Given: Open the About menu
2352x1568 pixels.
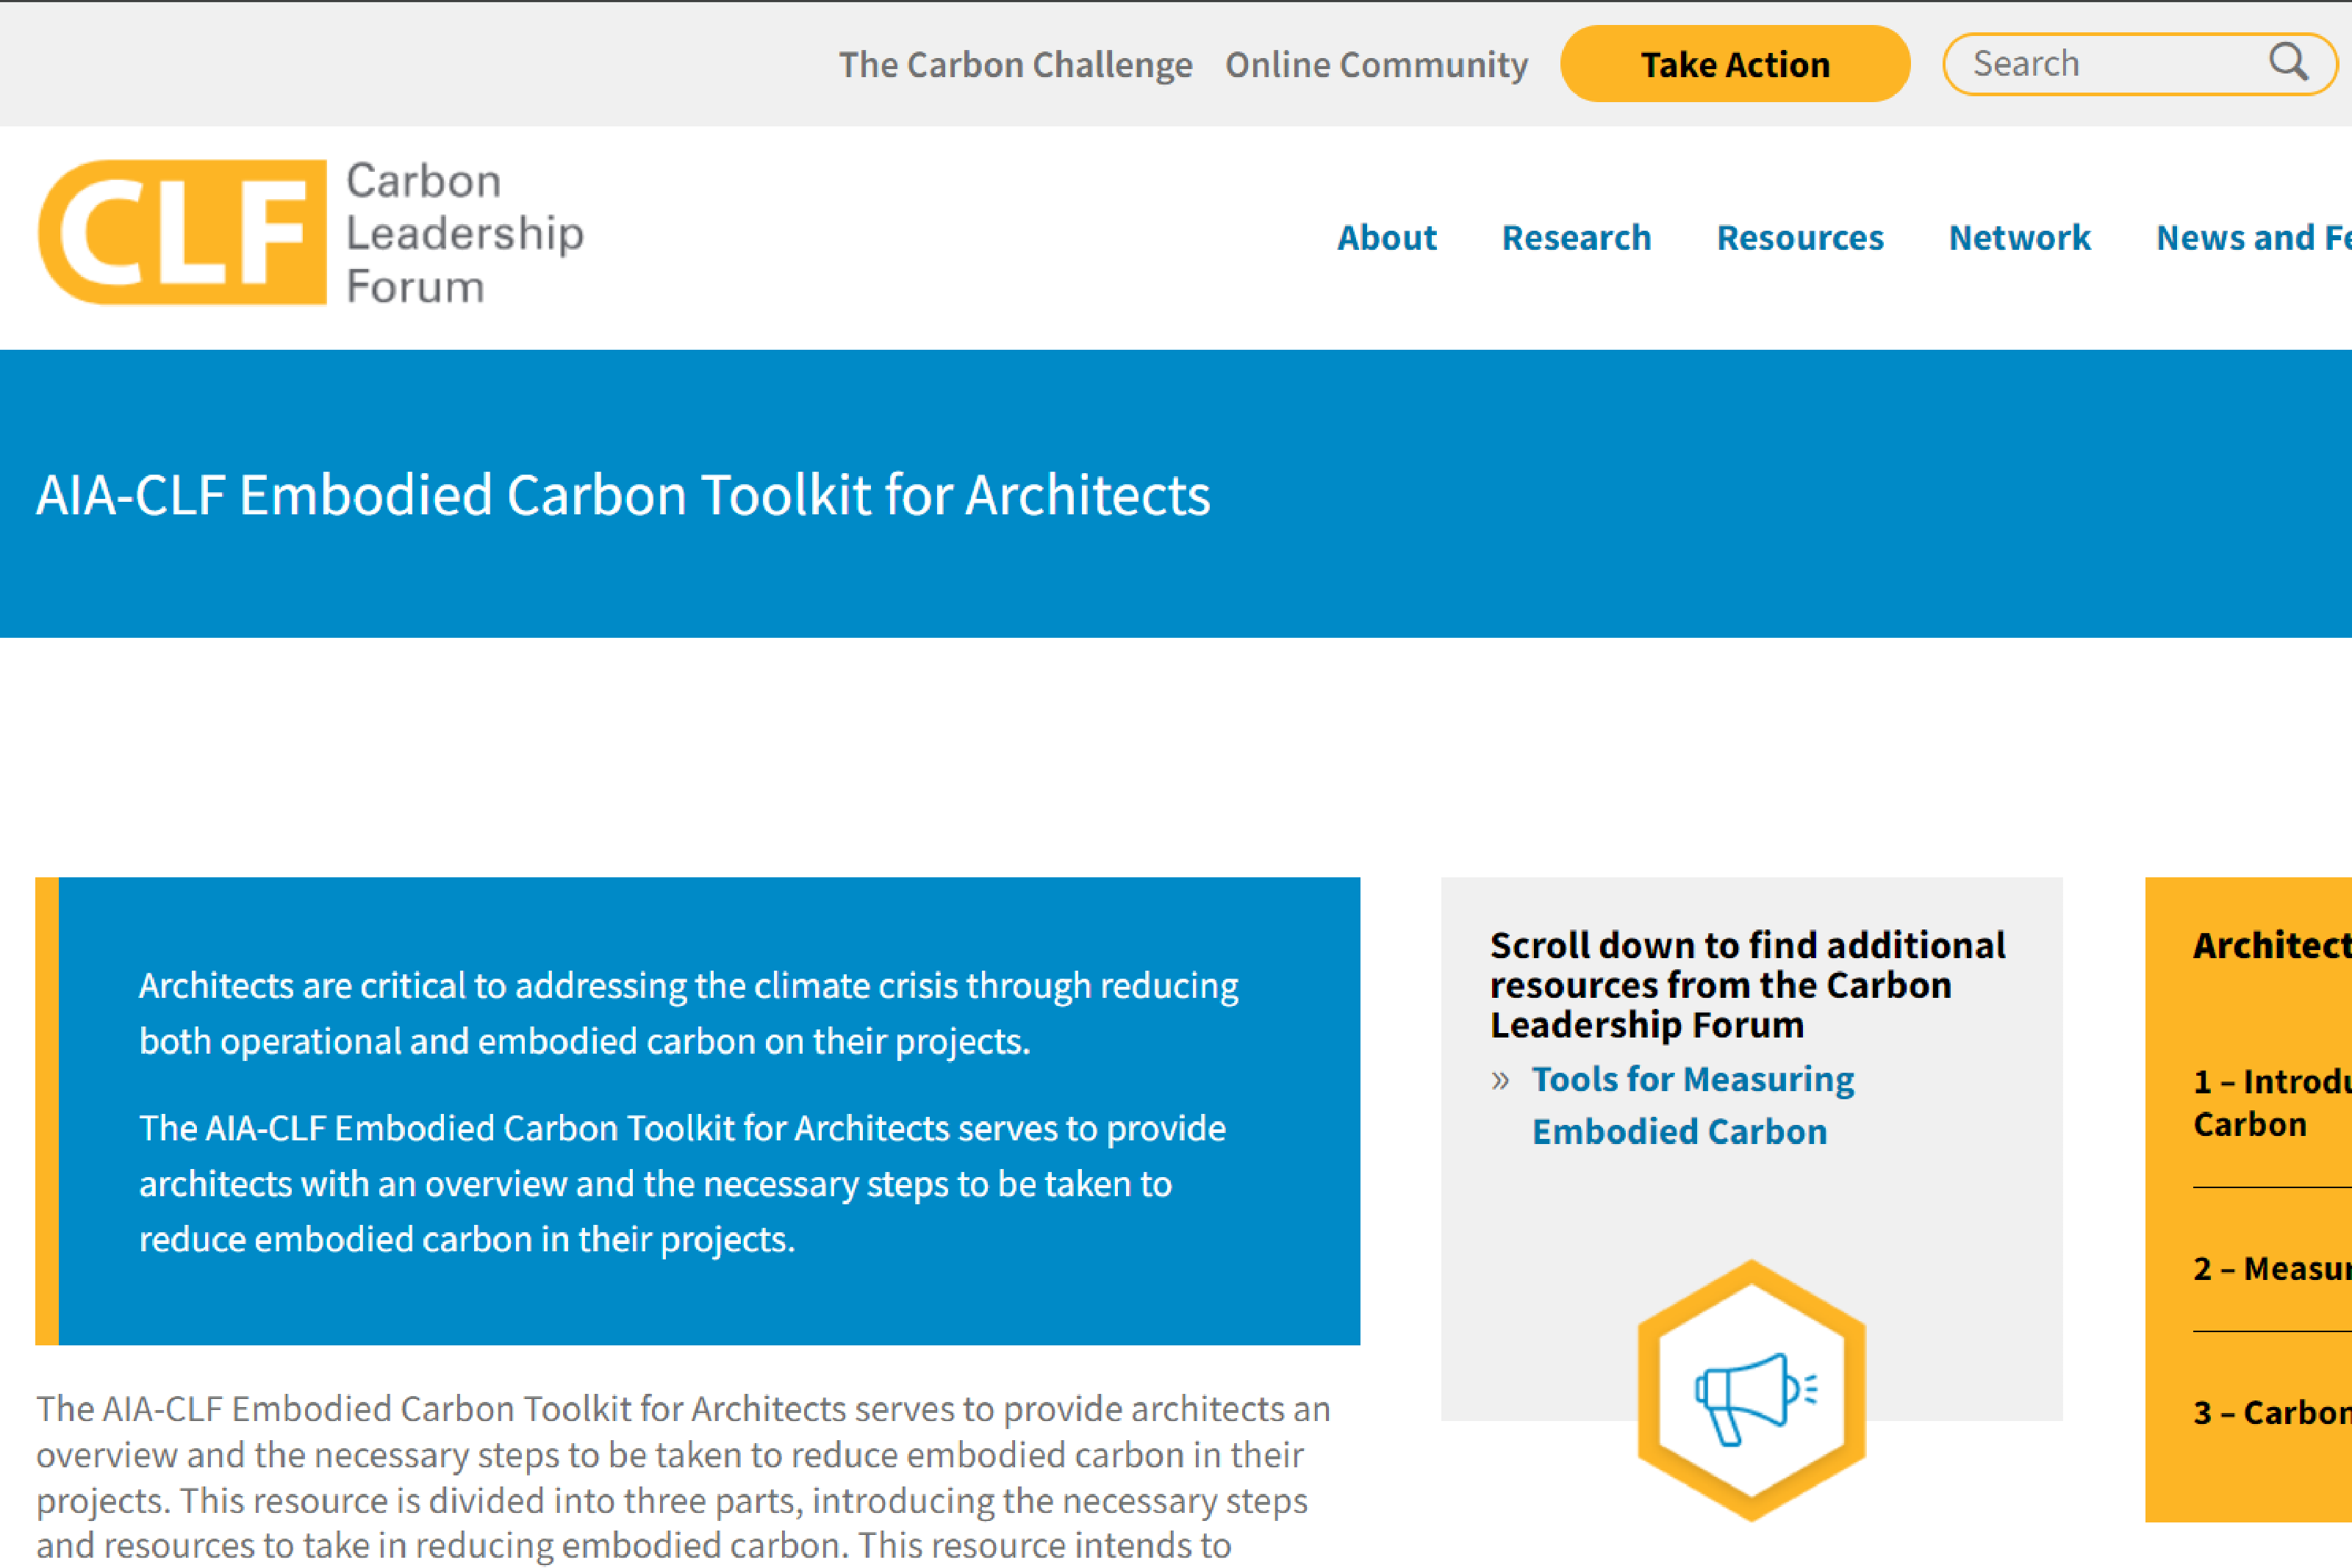Looking at the screenshot, I should 1386,238.
